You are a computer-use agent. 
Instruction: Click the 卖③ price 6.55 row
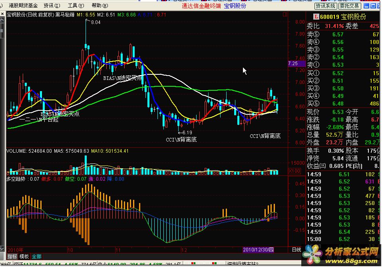pos(343,50)
